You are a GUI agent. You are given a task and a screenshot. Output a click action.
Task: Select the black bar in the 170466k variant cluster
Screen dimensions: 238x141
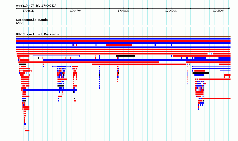point(61,86)
